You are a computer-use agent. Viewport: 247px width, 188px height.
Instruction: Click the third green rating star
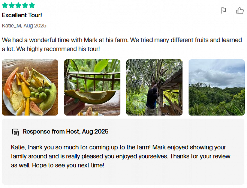click(x=18, y=5)
